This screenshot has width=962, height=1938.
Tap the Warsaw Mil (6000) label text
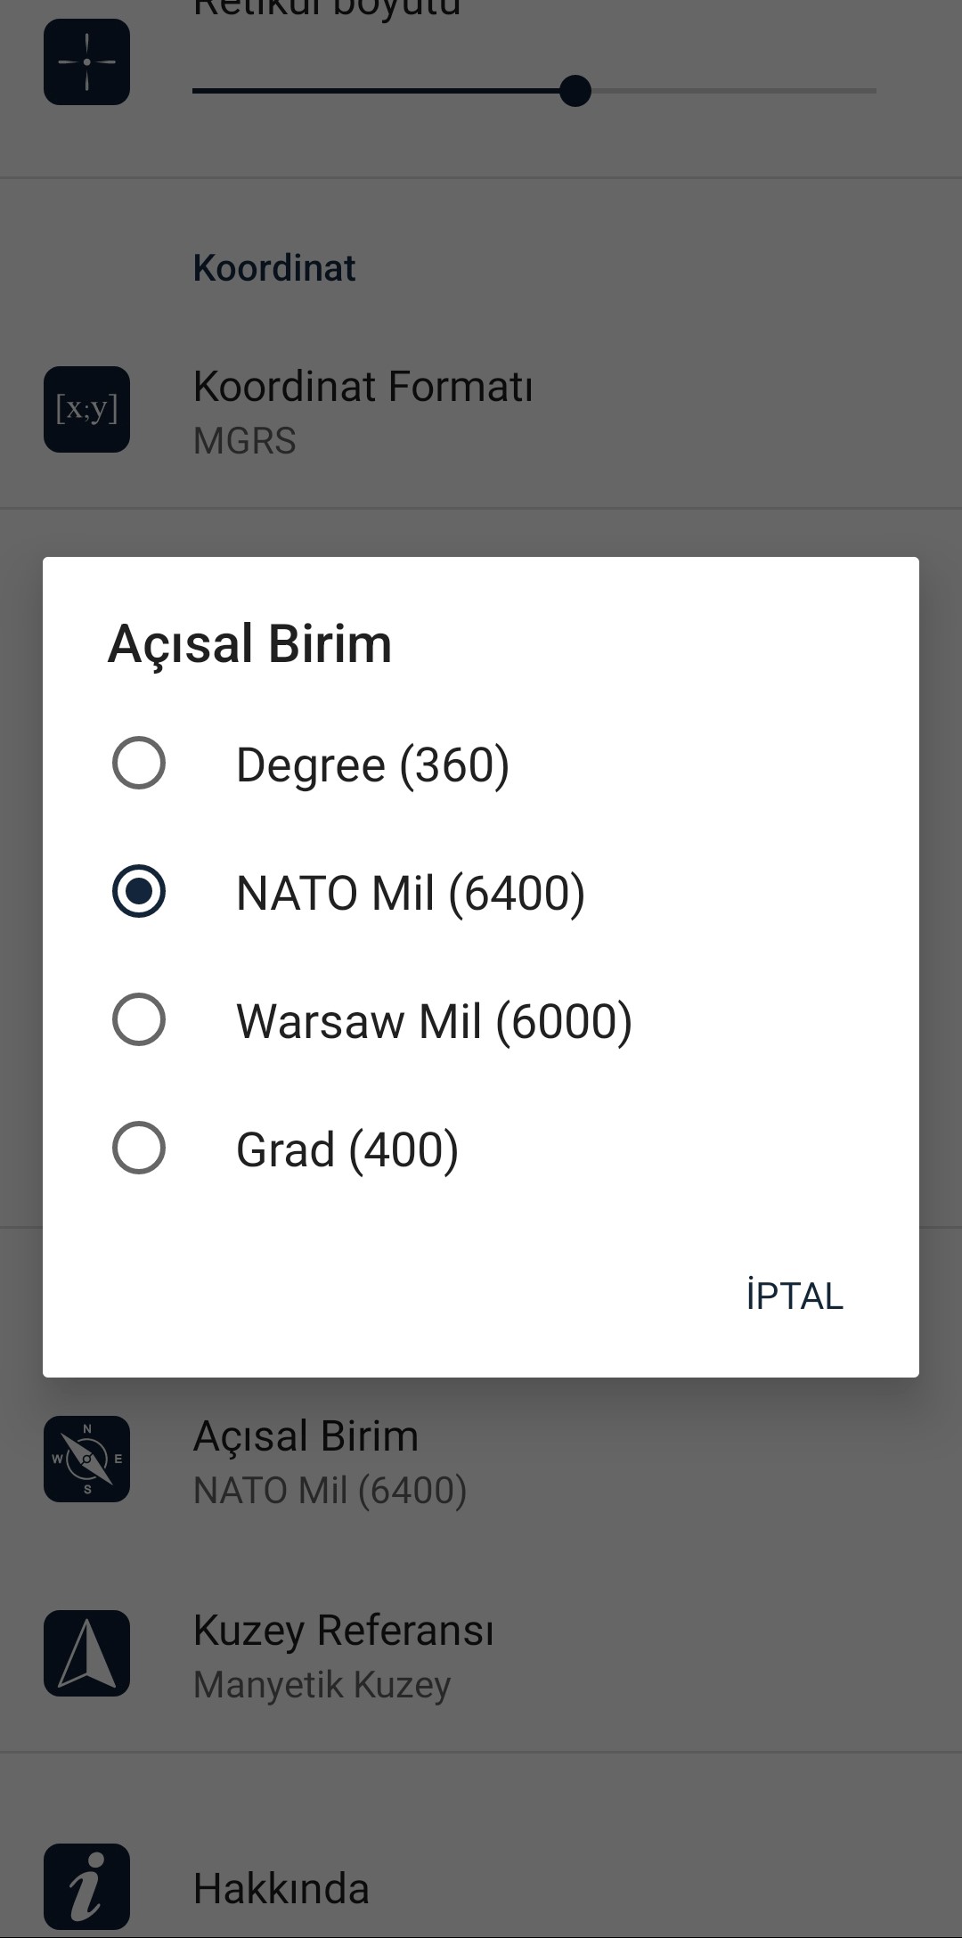pyautogui.click(x=434, y=1021)
